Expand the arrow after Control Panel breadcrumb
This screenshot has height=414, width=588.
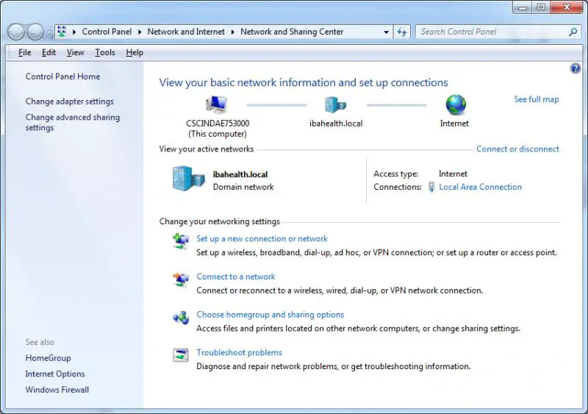coord(140,32)
